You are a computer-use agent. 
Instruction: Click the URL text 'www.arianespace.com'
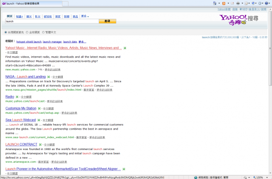pos(21,162)
